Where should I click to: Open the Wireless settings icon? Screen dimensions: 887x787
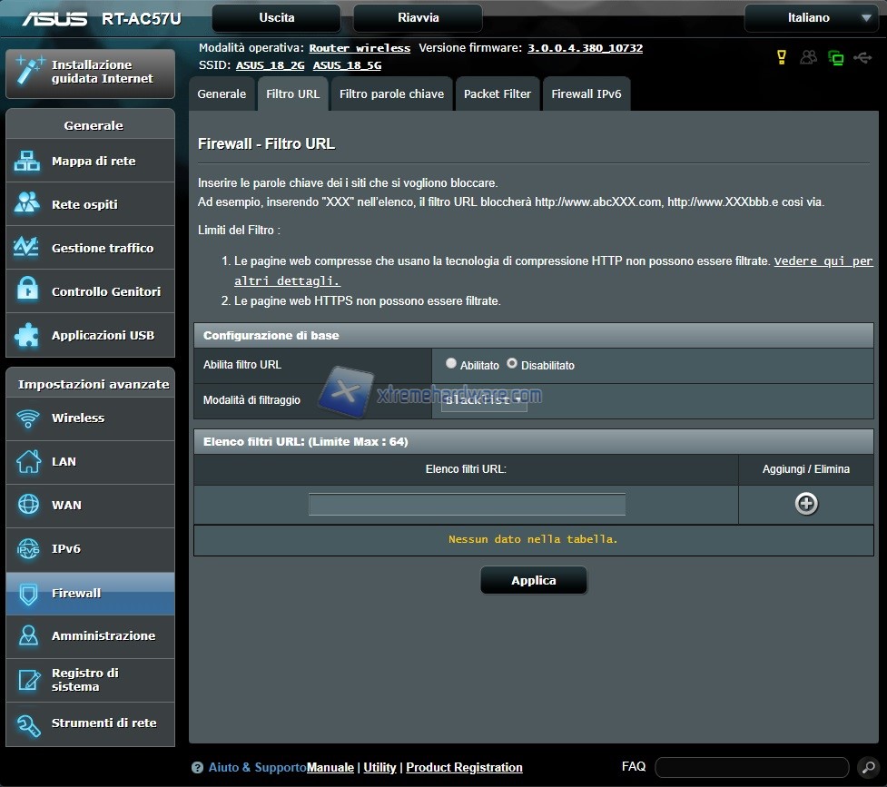pyautogui.click(x=27, y=418)
